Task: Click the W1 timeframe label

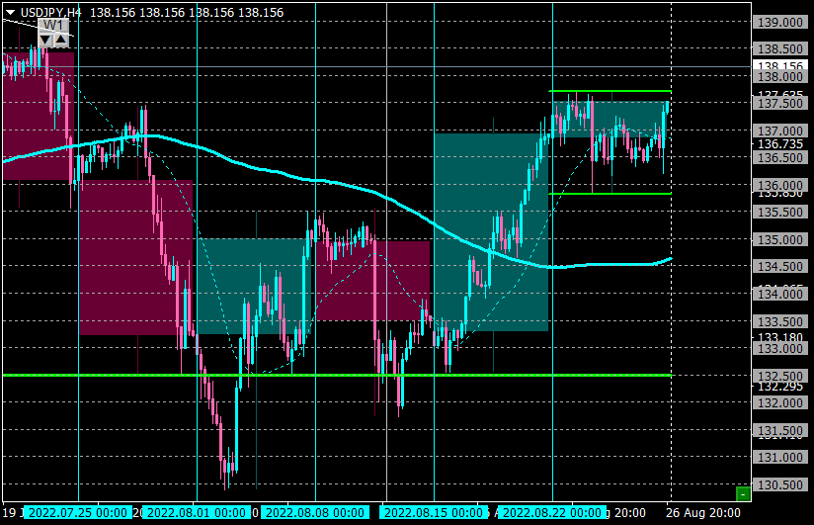Action: [53, 26]
